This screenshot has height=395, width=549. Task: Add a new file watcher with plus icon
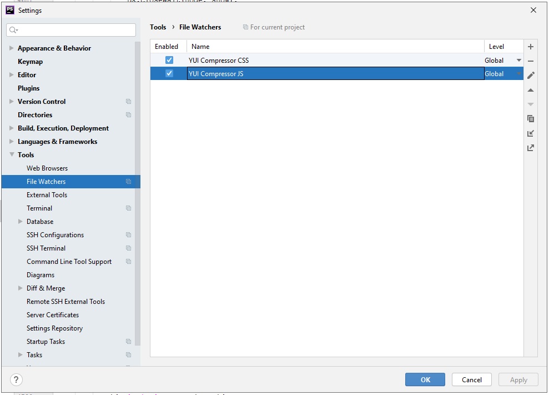point(531,47)
